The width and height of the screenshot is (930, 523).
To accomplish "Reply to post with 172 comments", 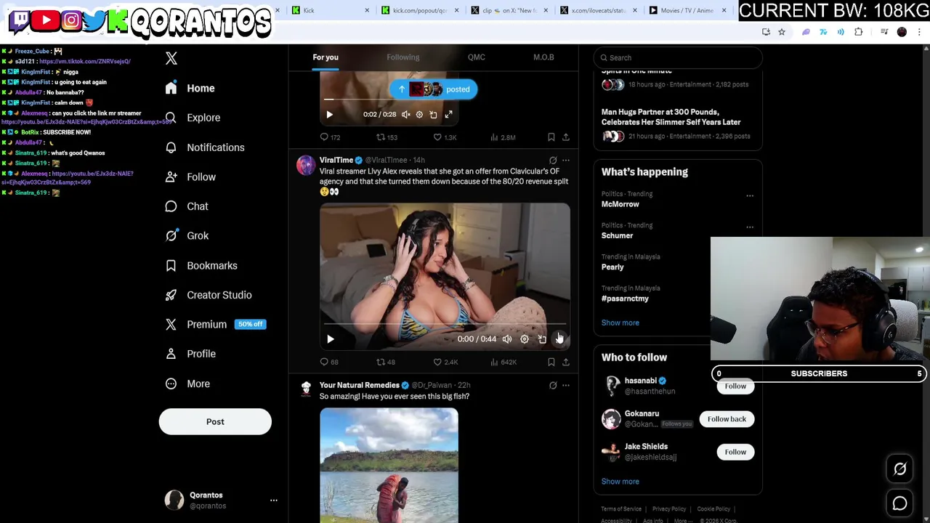I will (x=331, y=137).
